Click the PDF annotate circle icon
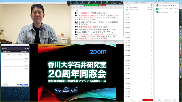This screenshot has width=182, height=102. (x=119, y=7)
